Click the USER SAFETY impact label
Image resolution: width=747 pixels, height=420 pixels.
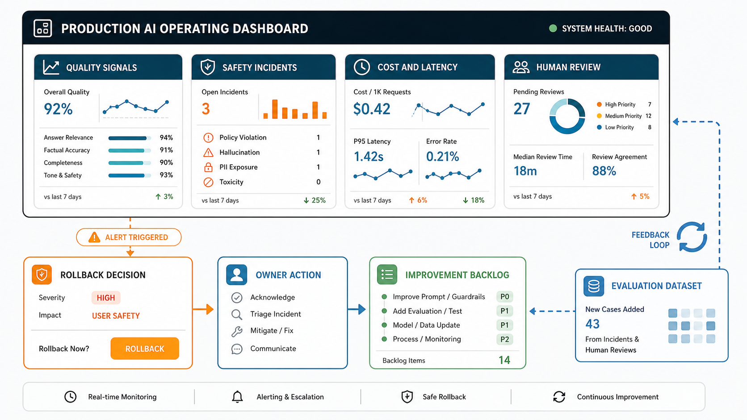(x=116, y=316)
